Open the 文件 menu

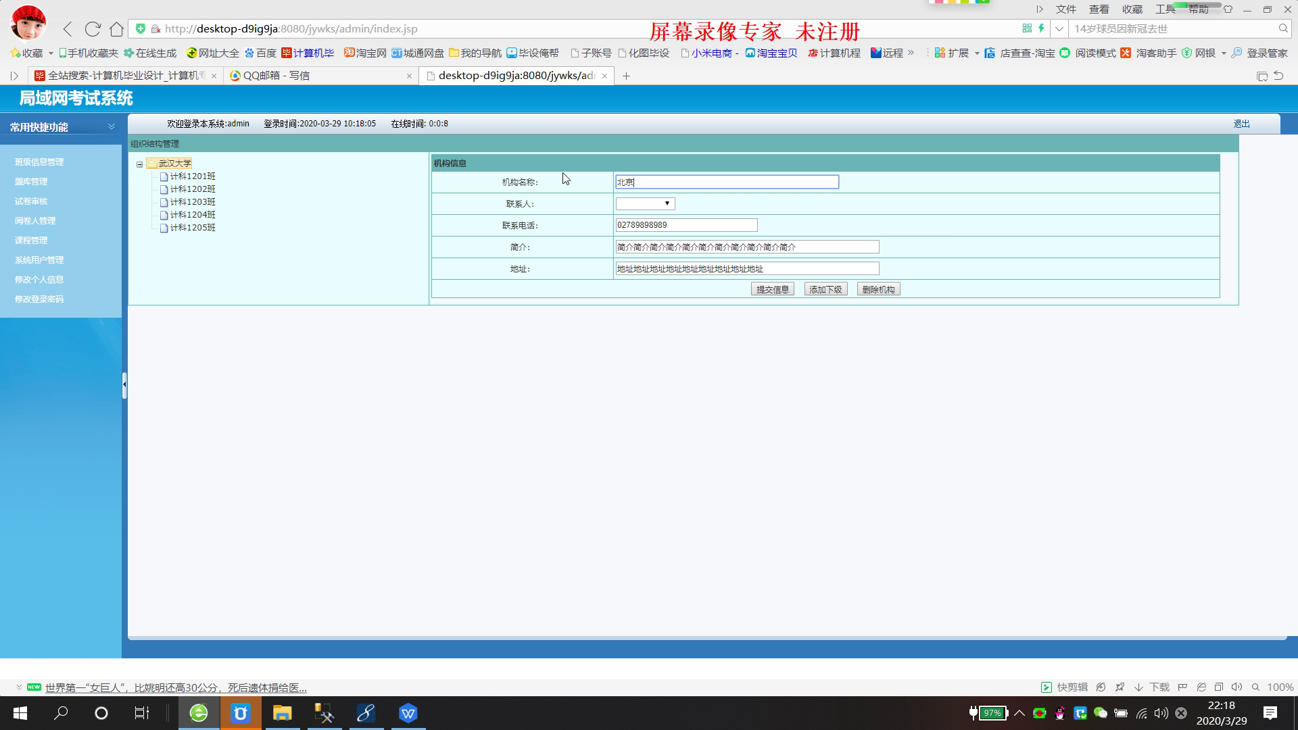(1066, 9)
